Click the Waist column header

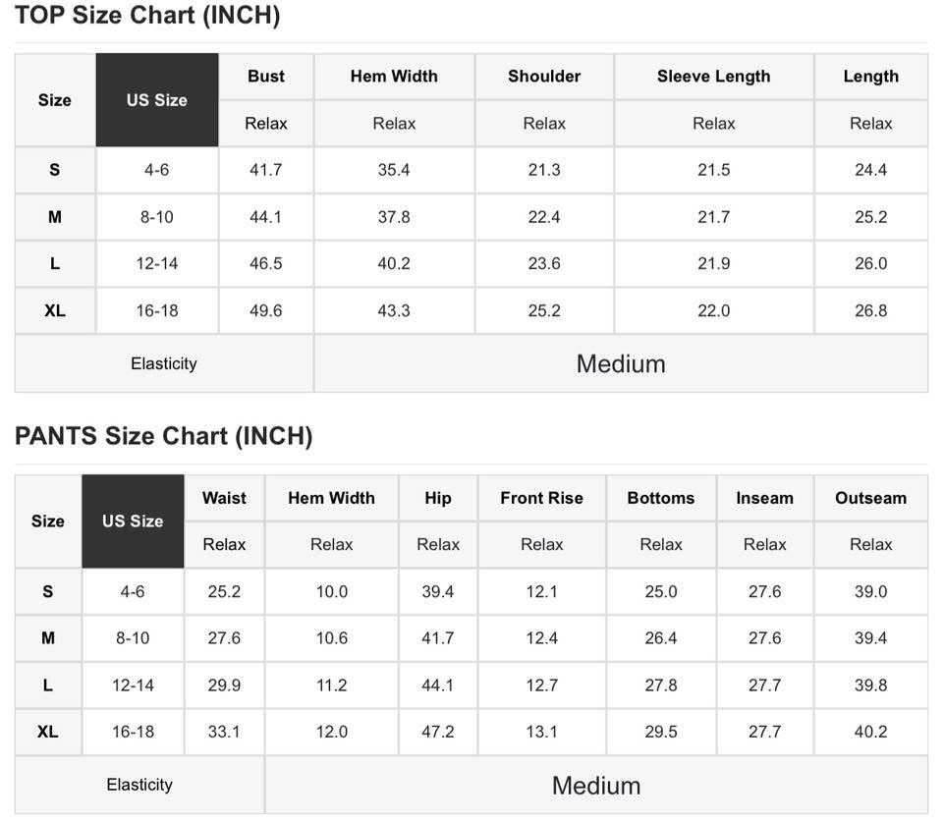224,498
